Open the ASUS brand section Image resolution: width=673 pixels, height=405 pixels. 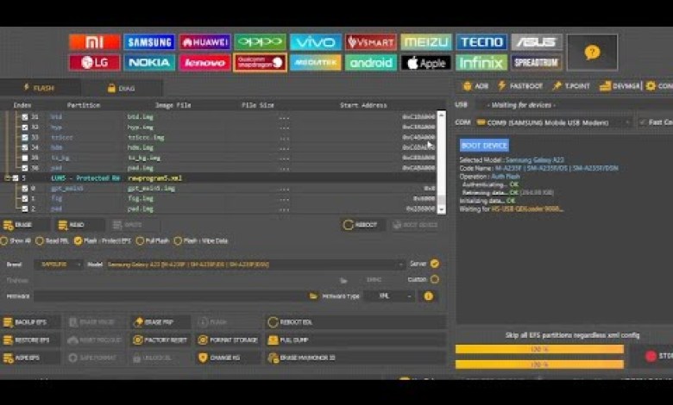[x=537, y=42]
